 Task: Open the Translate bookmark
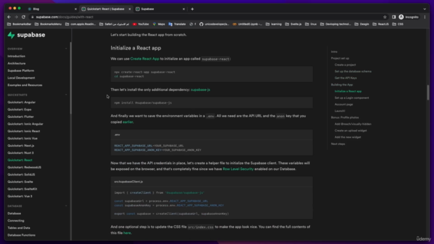coord(177,24)
